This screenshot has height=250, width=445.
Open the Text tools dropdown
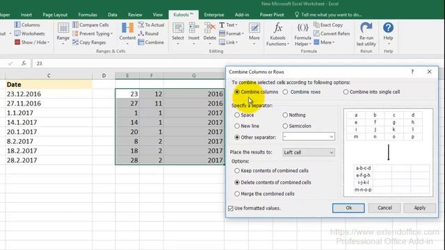[229, 25]
